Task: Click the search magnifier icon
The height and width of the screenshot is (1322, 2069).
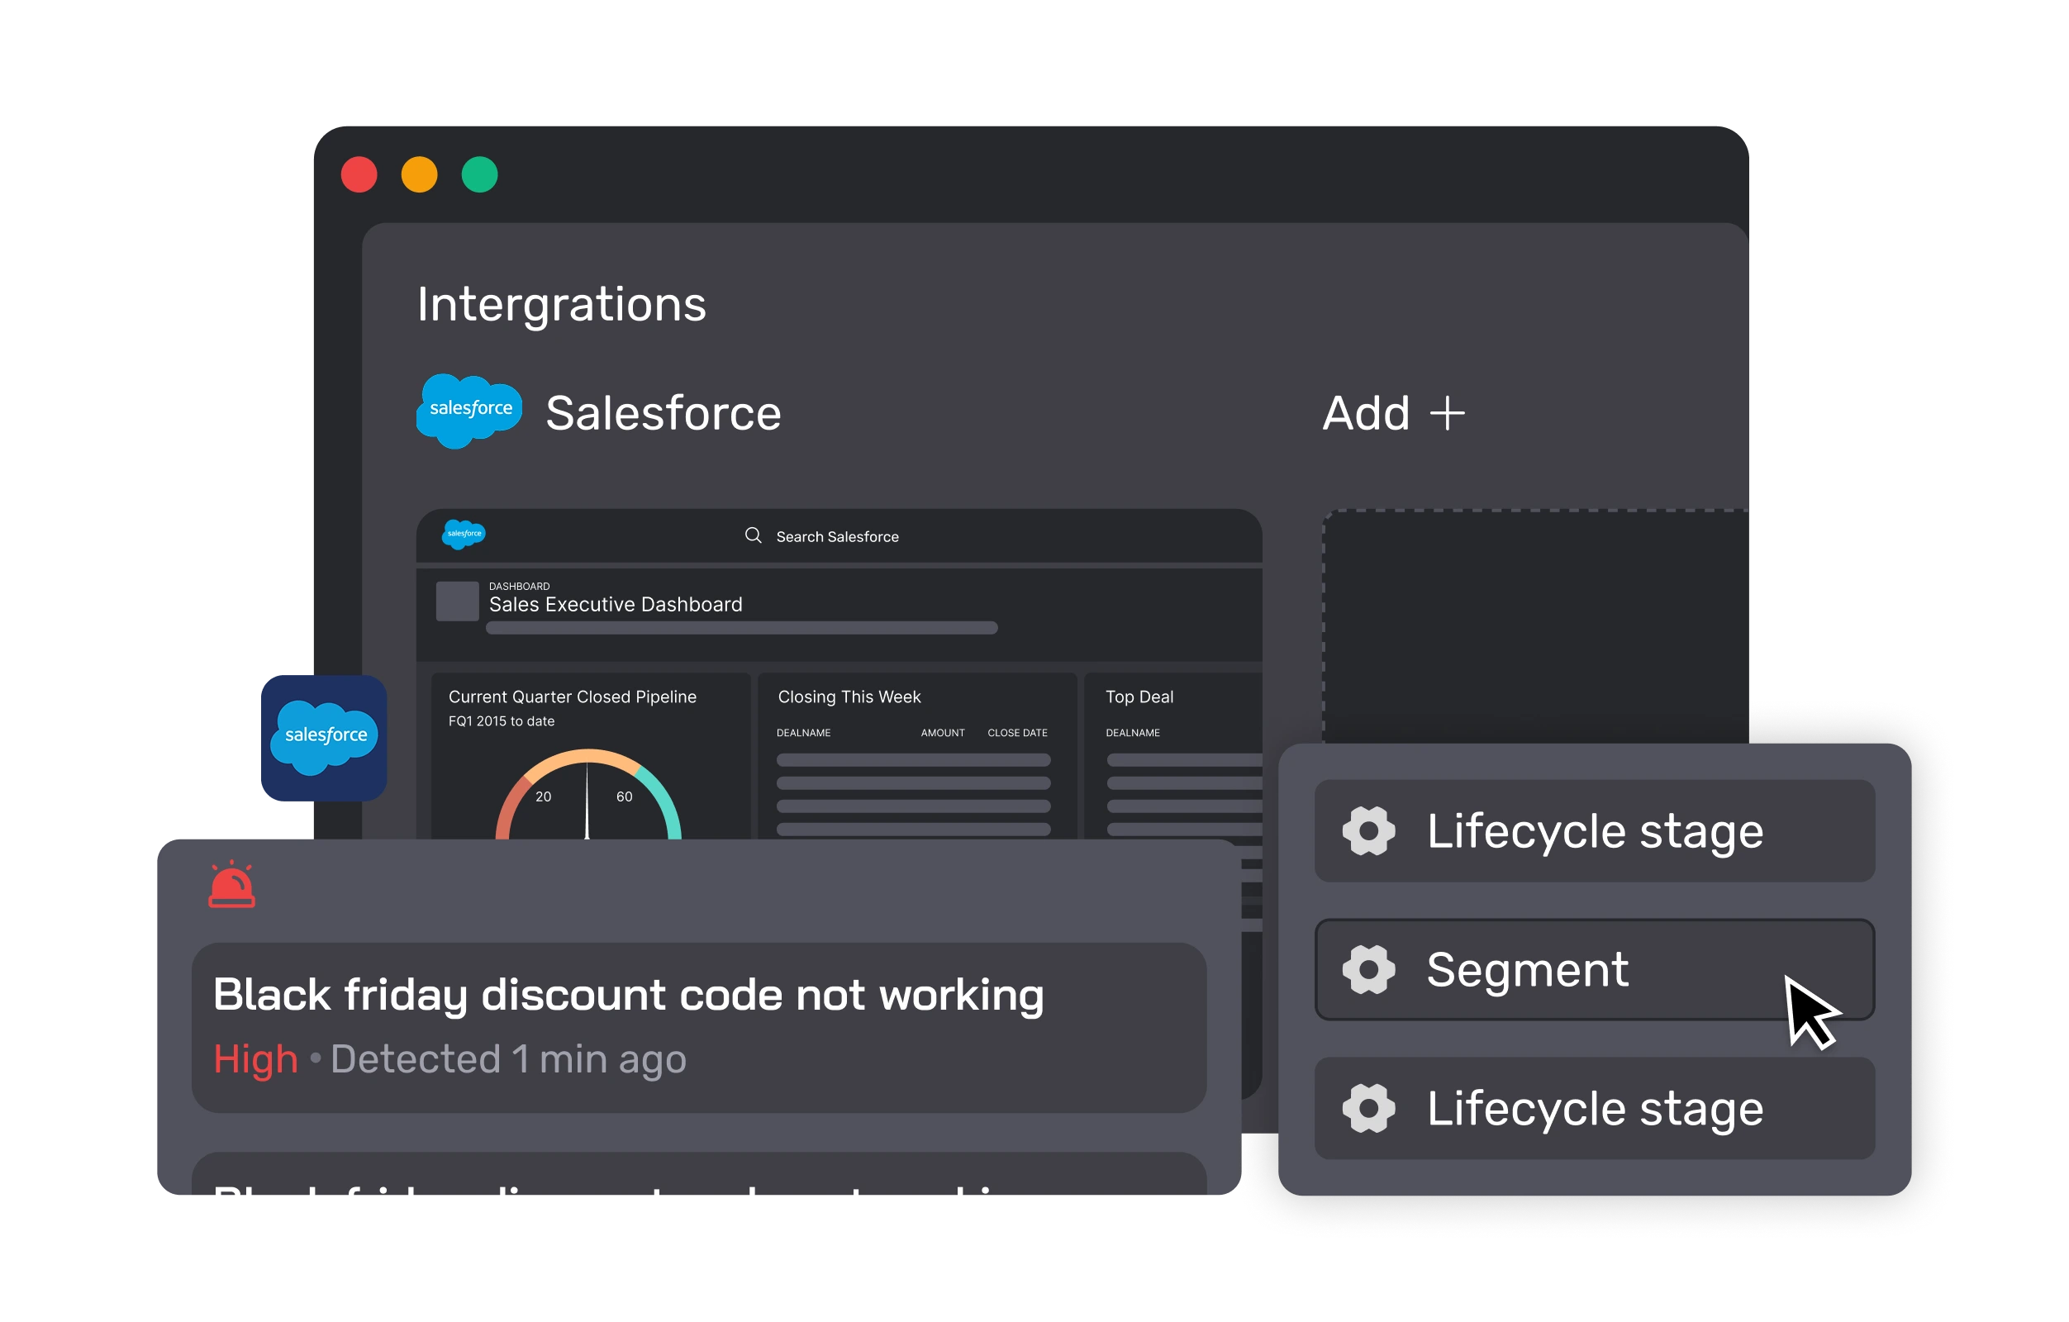Action: pyautogui.click(x=753, y=535)
